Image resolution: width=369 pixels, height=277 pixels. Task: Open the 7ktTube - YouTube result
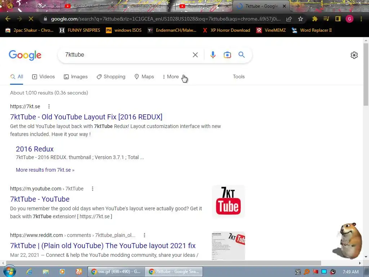[40, 199]
